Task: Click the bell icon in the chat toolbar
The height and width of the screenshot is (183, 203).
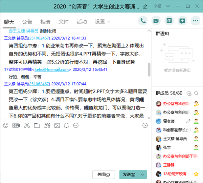Action: tap(66, 125)
